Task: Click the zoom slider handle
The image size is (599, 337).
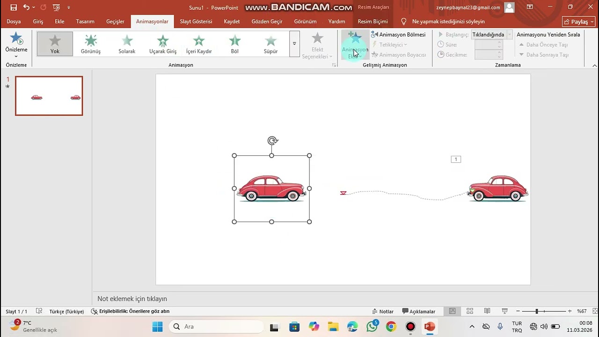Action: tap(537, 311)
